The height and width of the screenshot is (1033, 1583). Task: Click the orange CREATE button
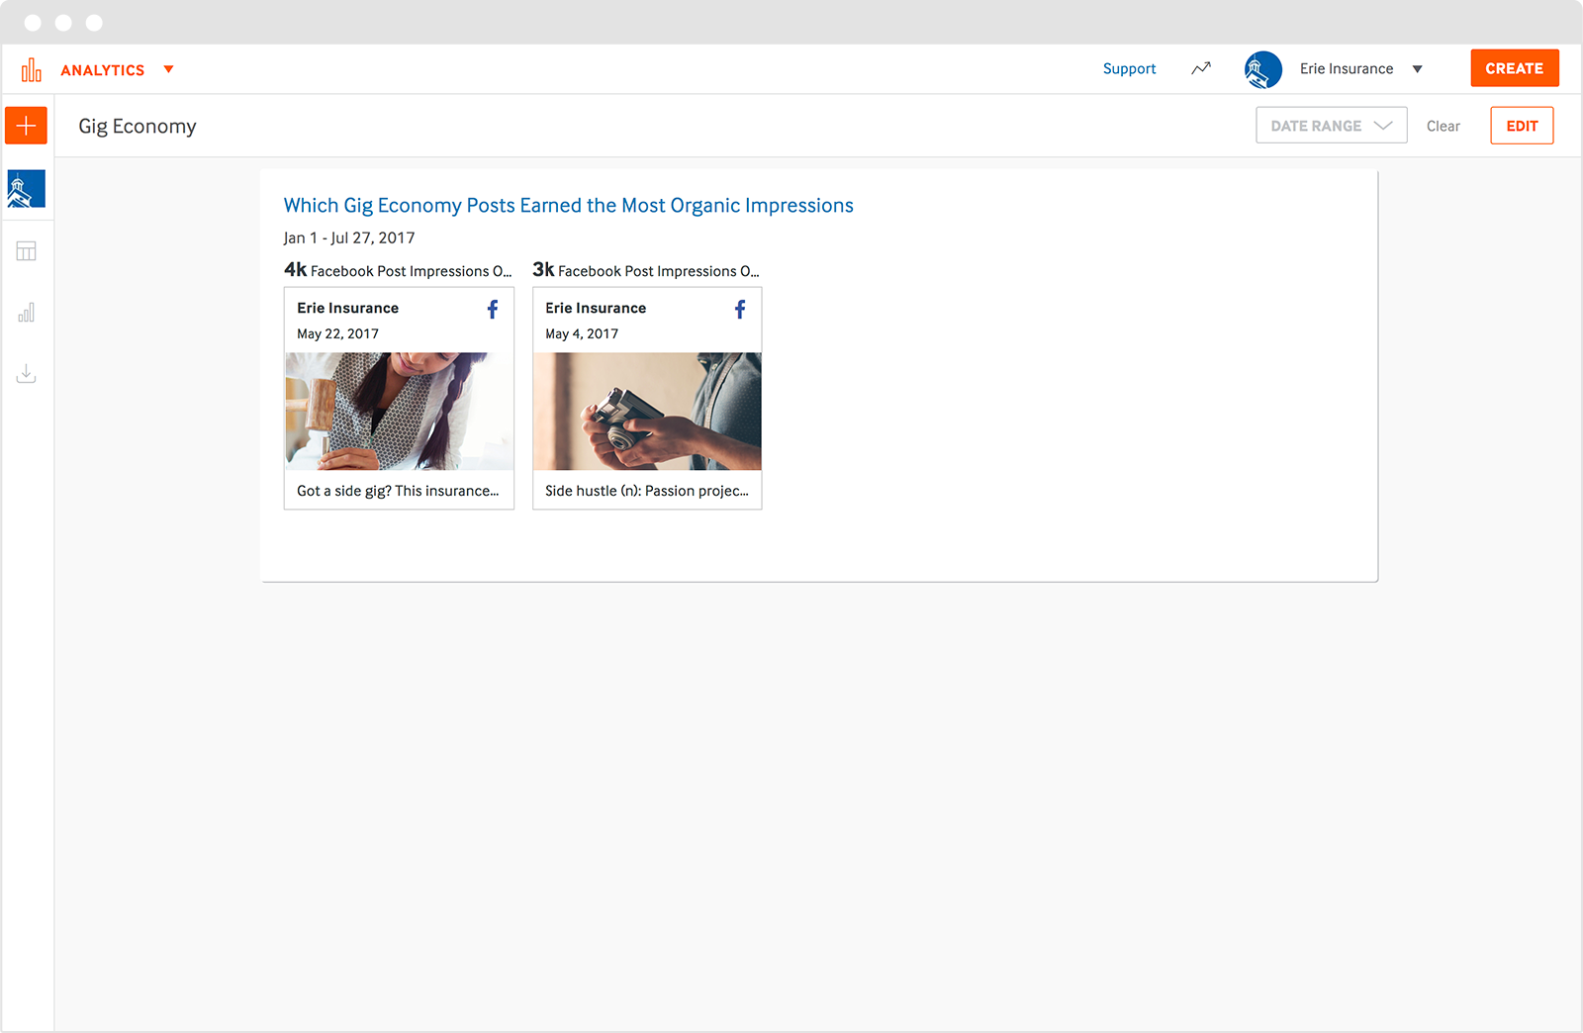click(1514, 68)
